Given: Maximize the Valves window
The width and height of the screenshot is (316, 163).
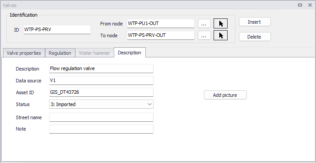Looking at the screenshot, I should pyautogui.click(x=300, y=5).
